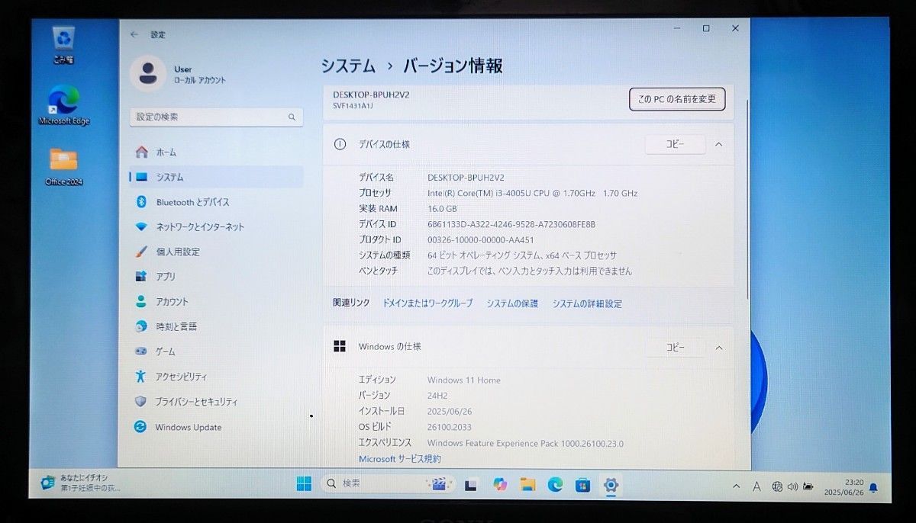Image resolution: width=916 pixels, height=523 pixels.
Task: Click the ごみ箱 recycle bin desktop icon
Action: (63, 46)
